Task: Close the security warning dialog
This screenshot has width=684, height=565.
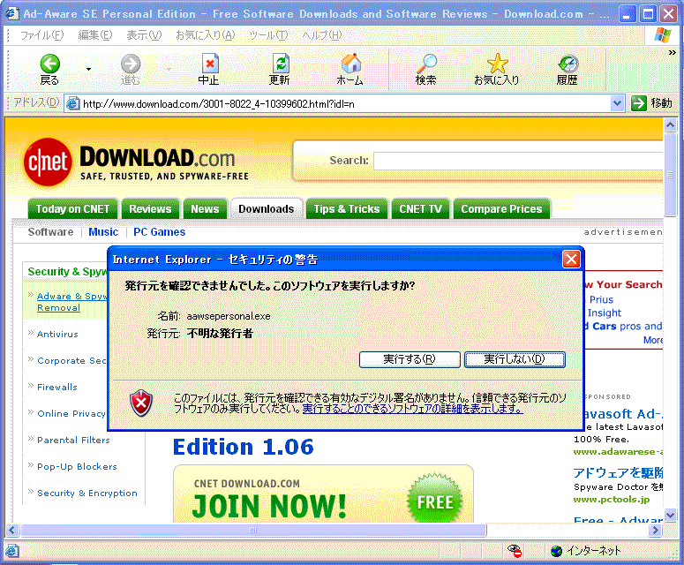Action: tap(571, 260)
